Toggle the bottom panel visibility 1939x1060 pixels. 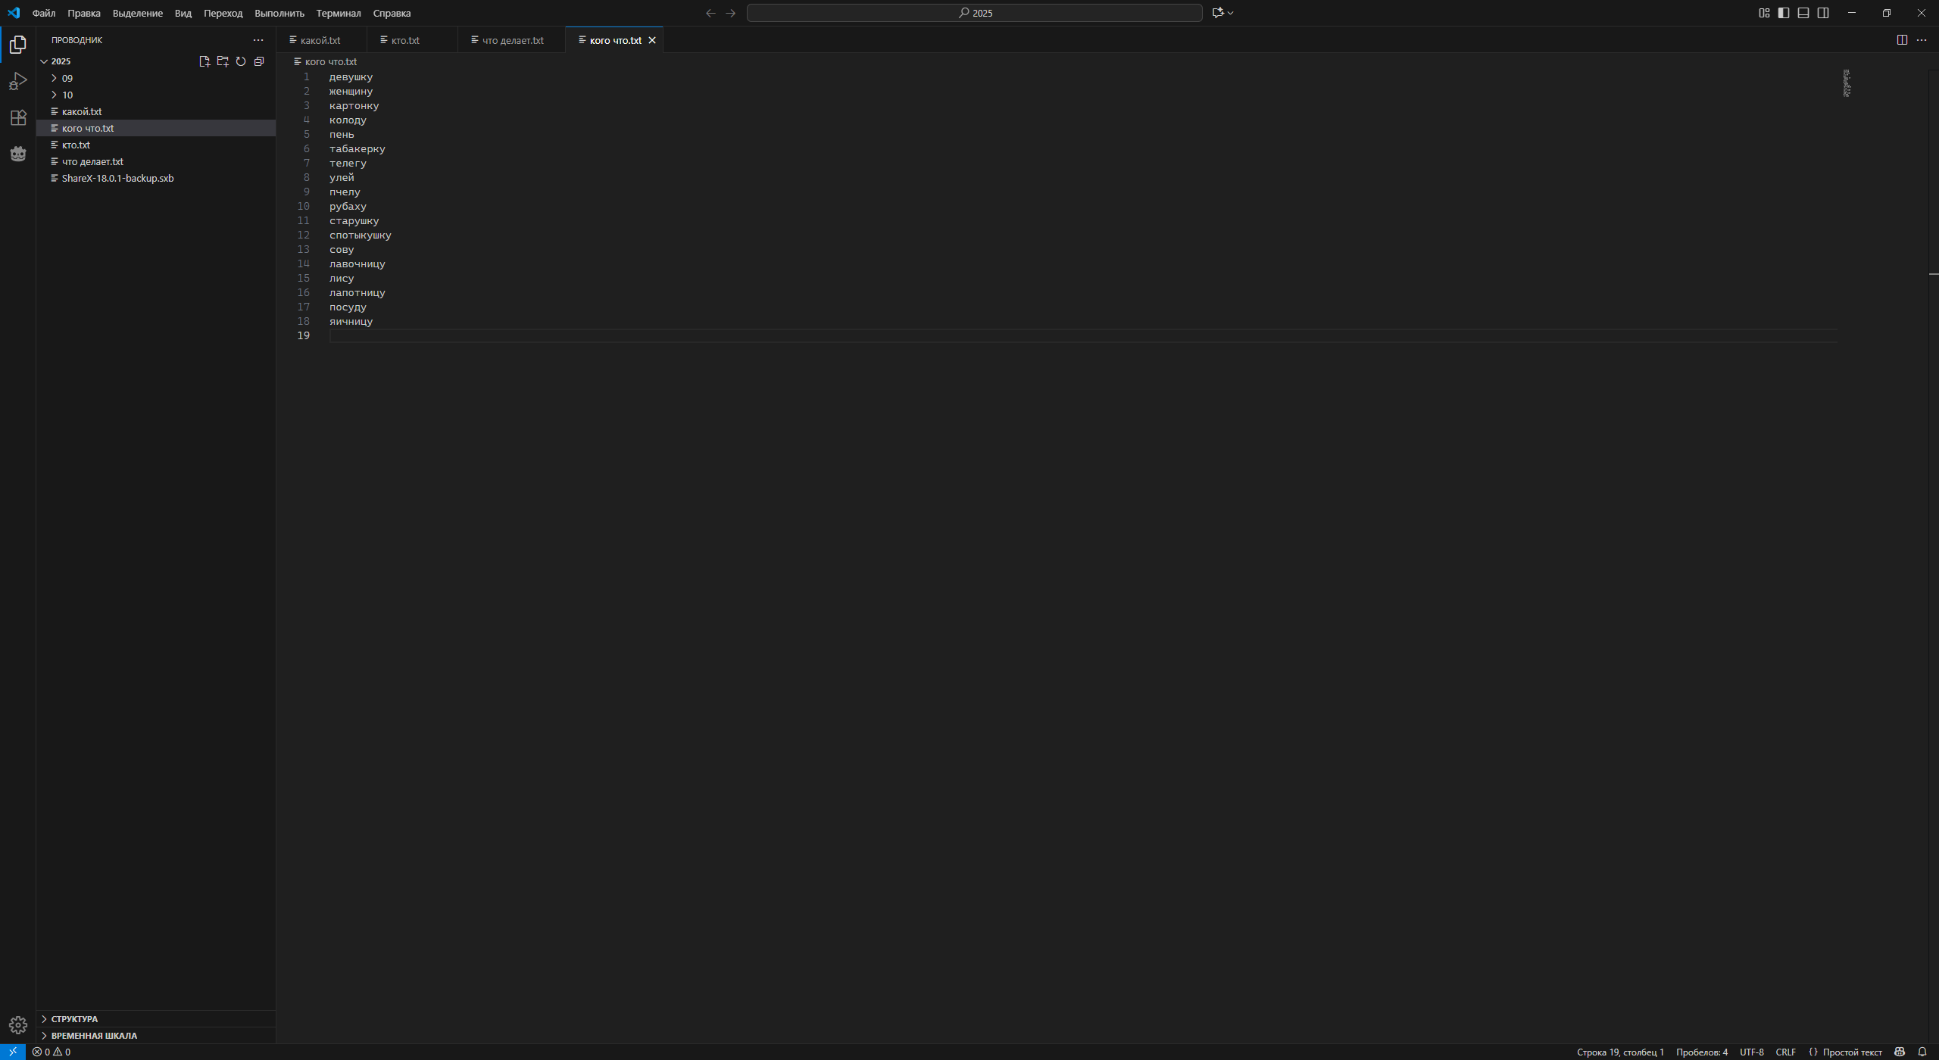point(1803,13)
